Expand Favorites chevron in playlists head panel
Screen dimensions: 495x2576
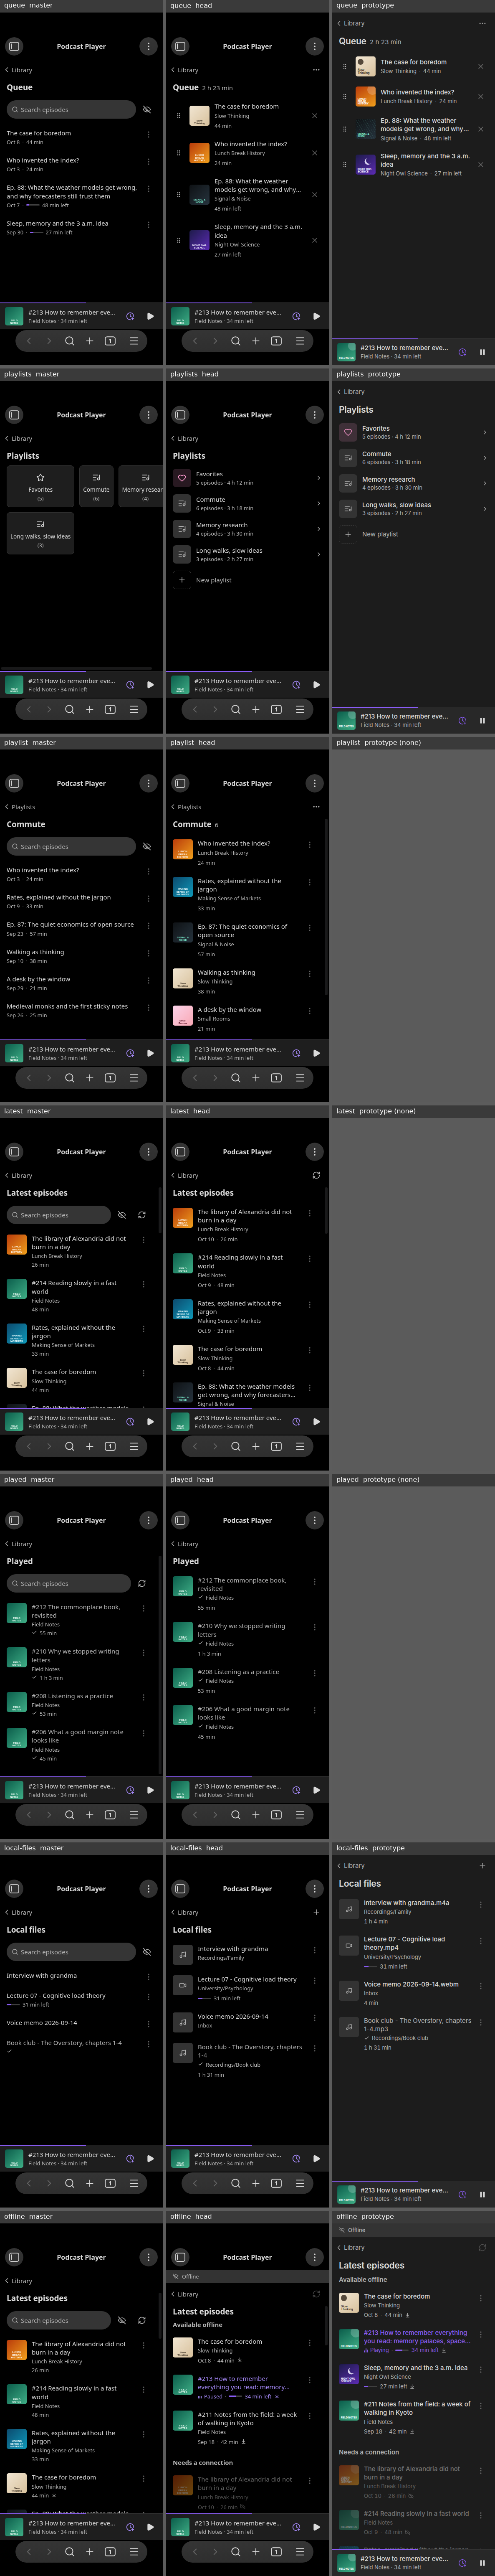(x=319, y=478)
